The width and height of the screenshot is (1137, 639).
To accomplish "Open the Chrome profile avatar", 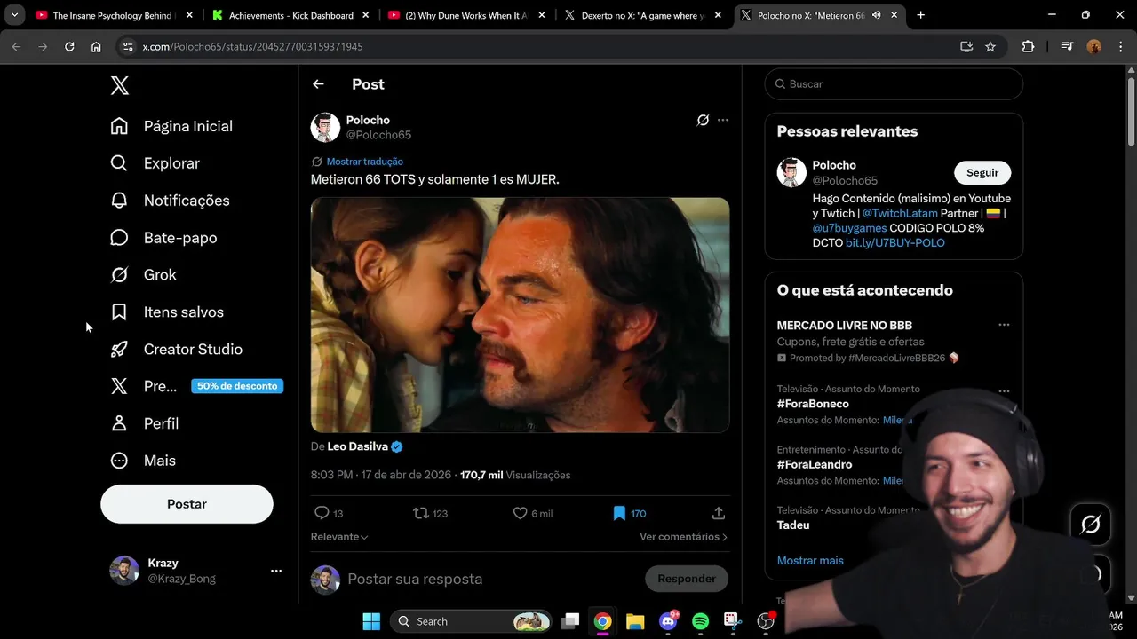I will [x=1094, y=46].
